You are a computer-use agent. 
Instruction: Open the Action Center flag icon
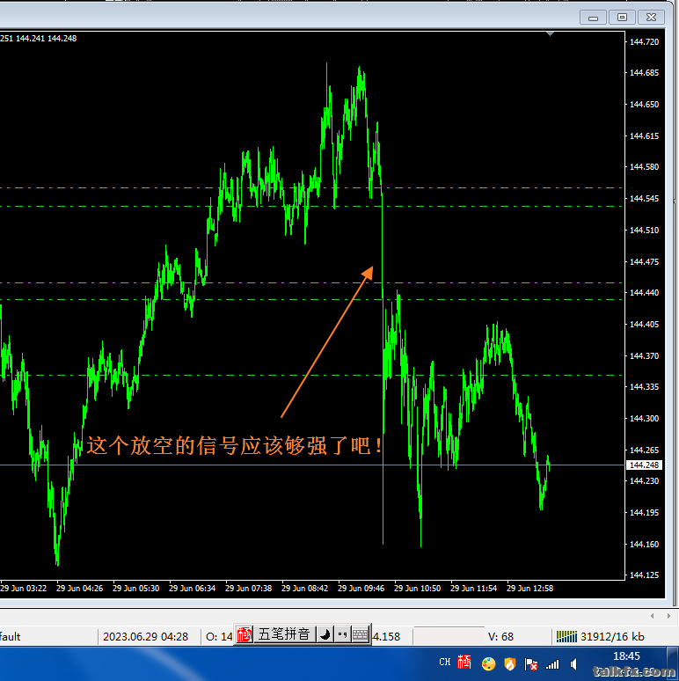(531, 664)
